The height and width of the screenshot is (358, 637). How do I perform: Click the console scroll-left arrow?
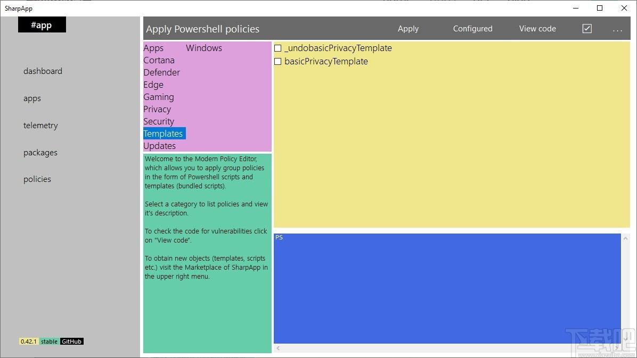coord(278,348)
